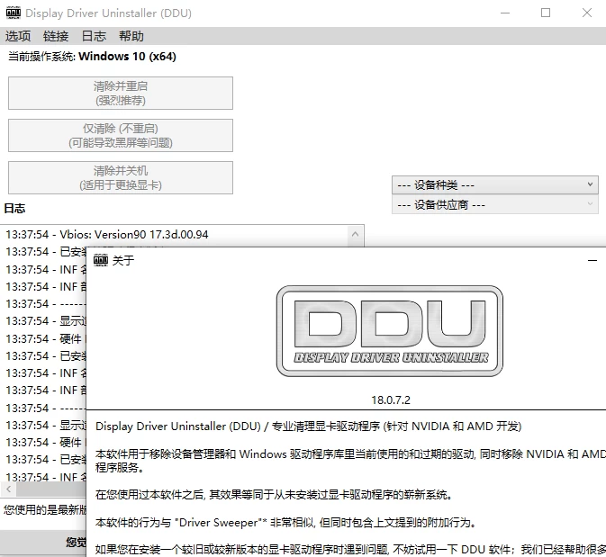Close the main DDU window

[587, 13]
